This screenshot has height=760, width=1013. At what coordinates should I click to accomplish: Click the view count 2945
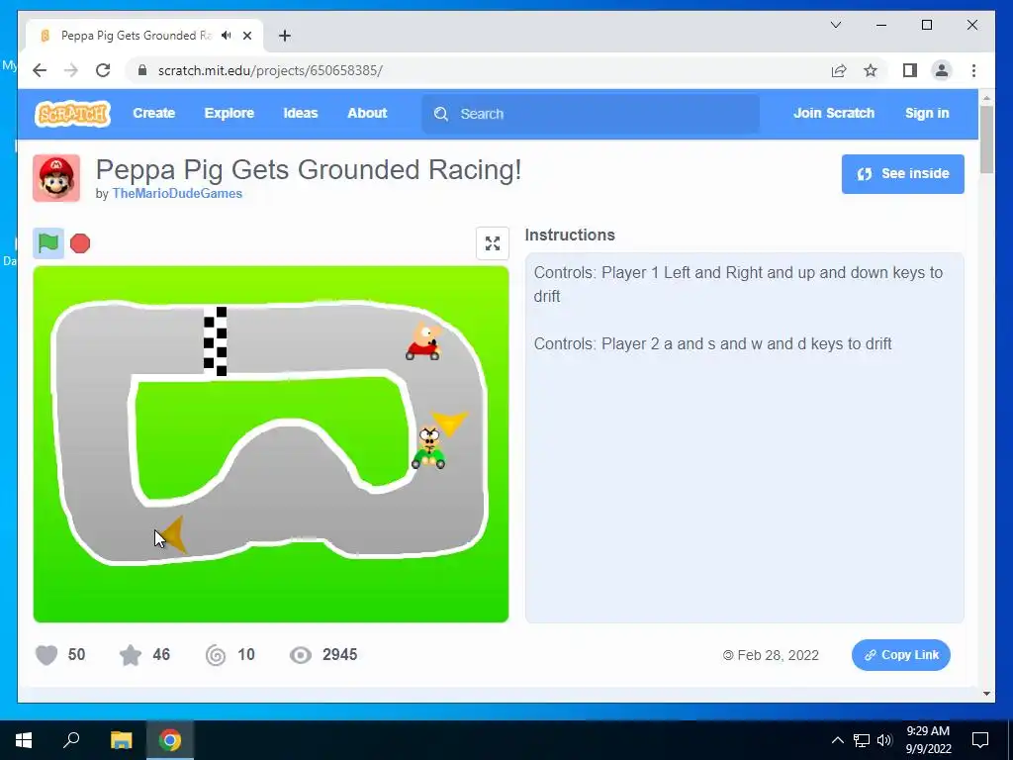(x=340, y=655)
